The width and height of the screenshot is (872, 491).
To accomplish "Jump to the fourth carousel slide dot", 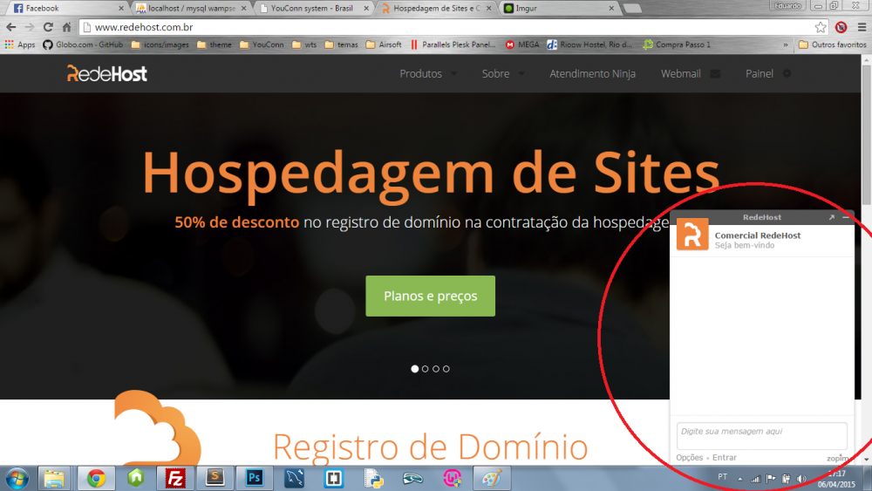I will (x=446, y=369).
